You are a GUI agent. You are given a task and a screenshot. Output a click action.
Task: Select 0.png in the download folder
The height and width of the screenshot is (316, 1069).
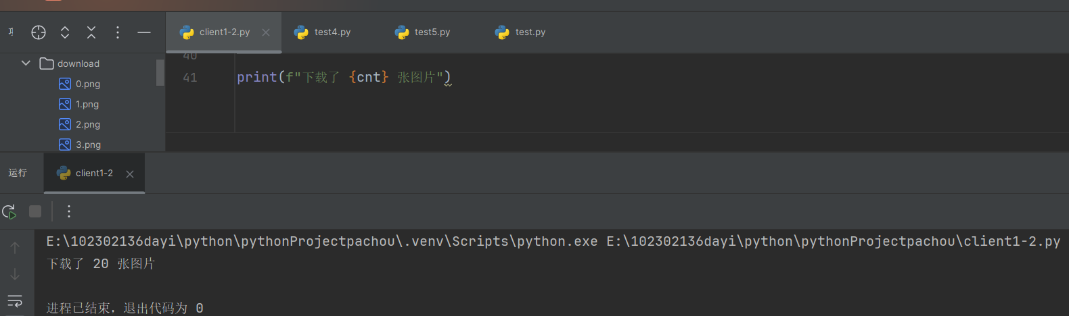coord(87,84)
